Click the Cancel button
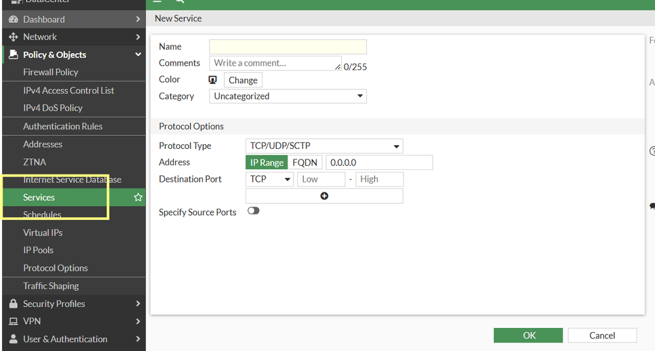 click(602, 335)
